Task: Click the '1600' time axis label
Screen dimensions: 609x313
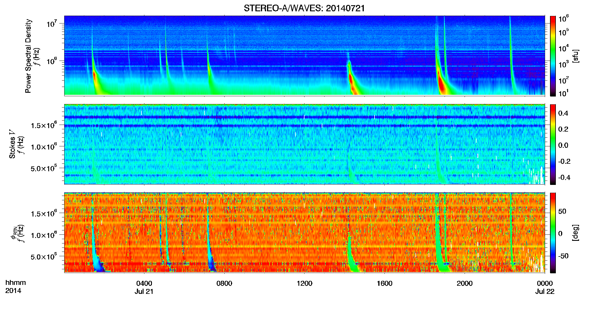Action: [384, 283]
